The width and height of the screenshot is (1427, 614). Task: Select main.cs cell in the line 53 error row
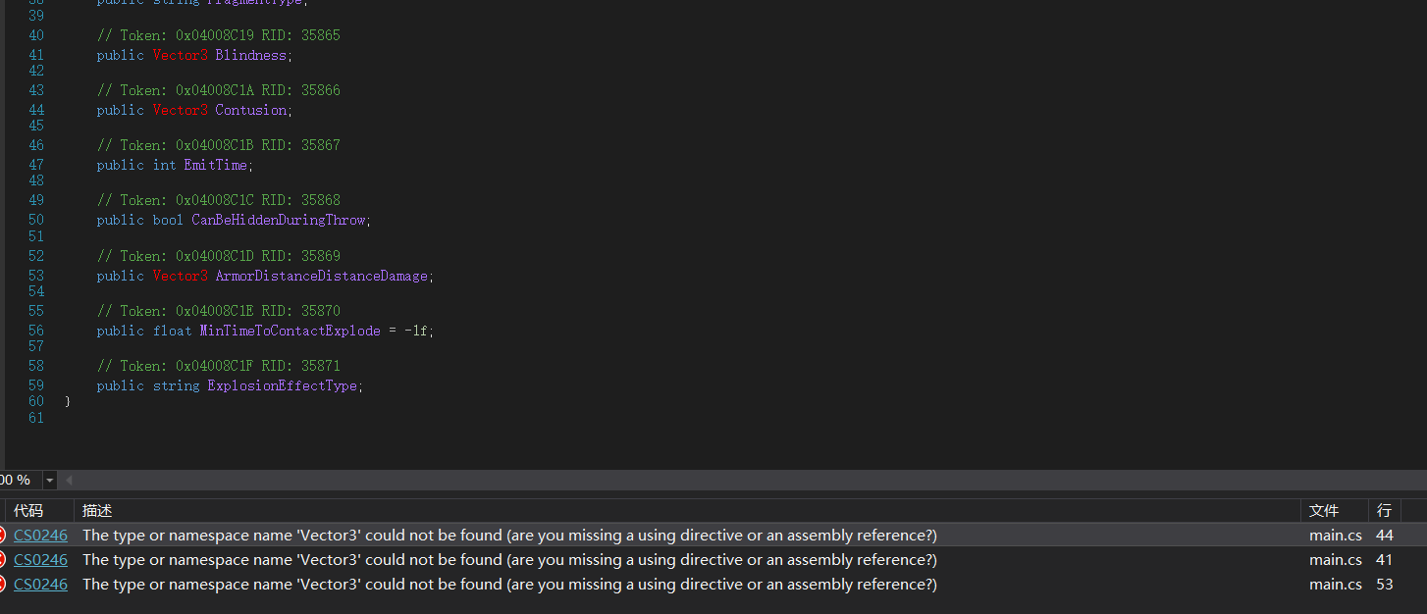click(1335, 584)
